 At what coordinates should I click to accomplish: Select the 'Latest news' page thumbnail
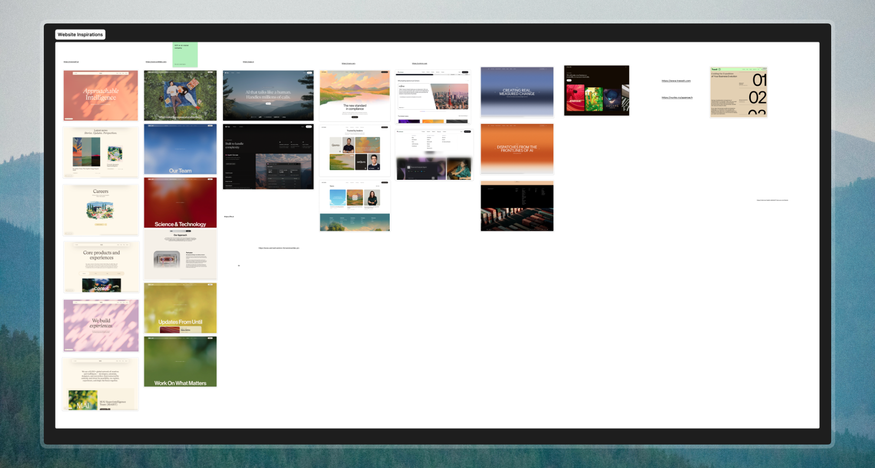coord(101,152)
